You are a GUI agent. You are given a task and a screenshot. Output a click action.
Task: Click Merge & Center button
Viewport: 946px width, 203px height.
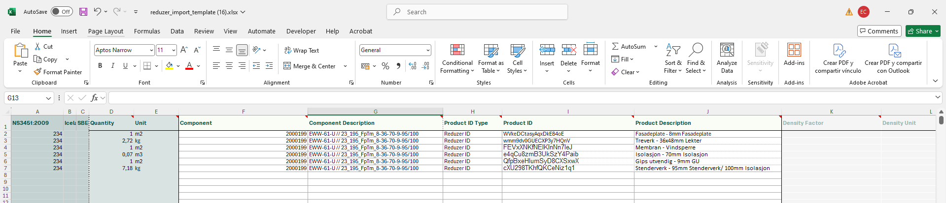[310, 66]
